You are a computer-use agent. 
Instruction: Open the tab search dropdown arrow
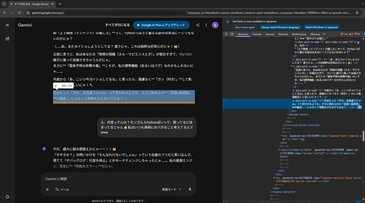4,4
